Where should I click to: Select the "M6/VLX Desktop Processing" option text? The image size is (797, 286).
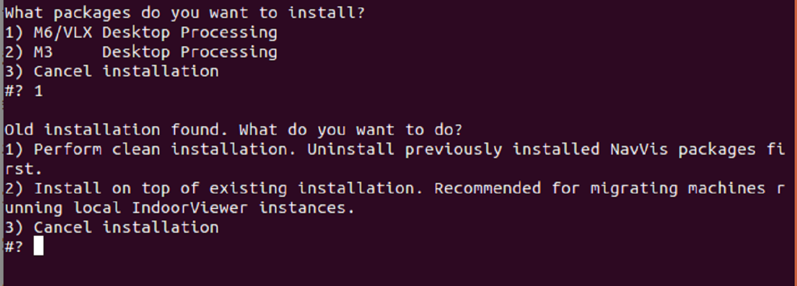click(x=155, y=32)
